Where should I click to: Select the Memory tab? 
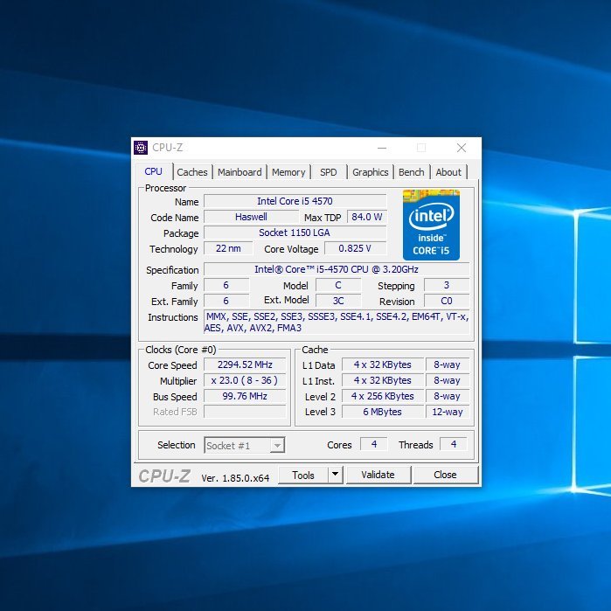point(288,172)
